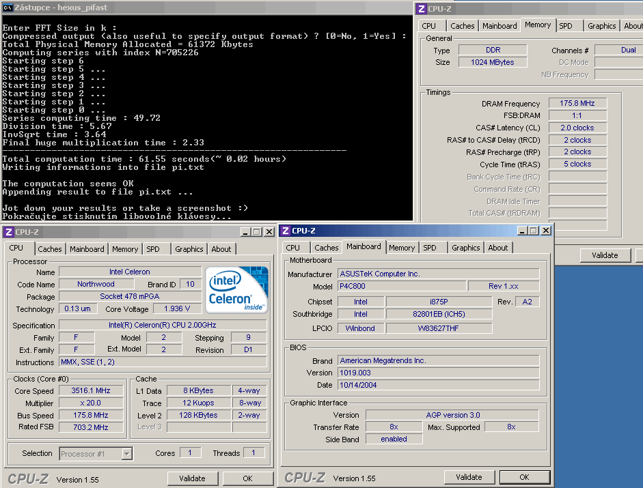Click the BIOS Version field 1019.003

coord(439,373)
